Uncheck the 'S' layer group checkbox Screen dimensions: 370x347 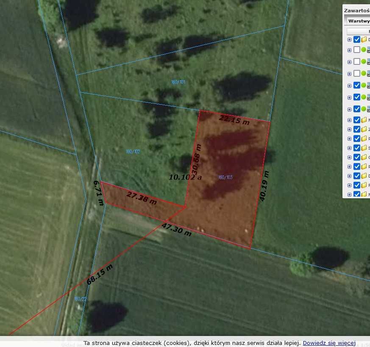click(357, 148)
